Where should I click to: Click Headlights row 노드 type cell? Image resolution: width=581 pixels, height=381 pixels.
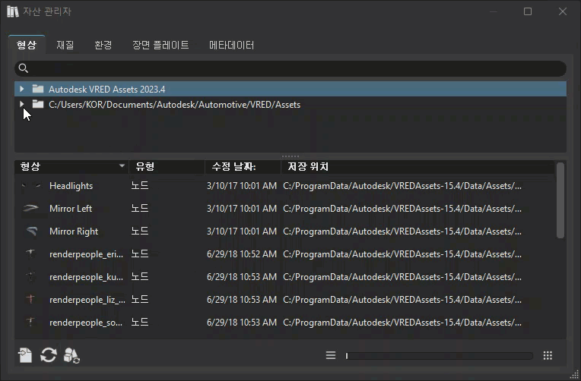[140, 186]
